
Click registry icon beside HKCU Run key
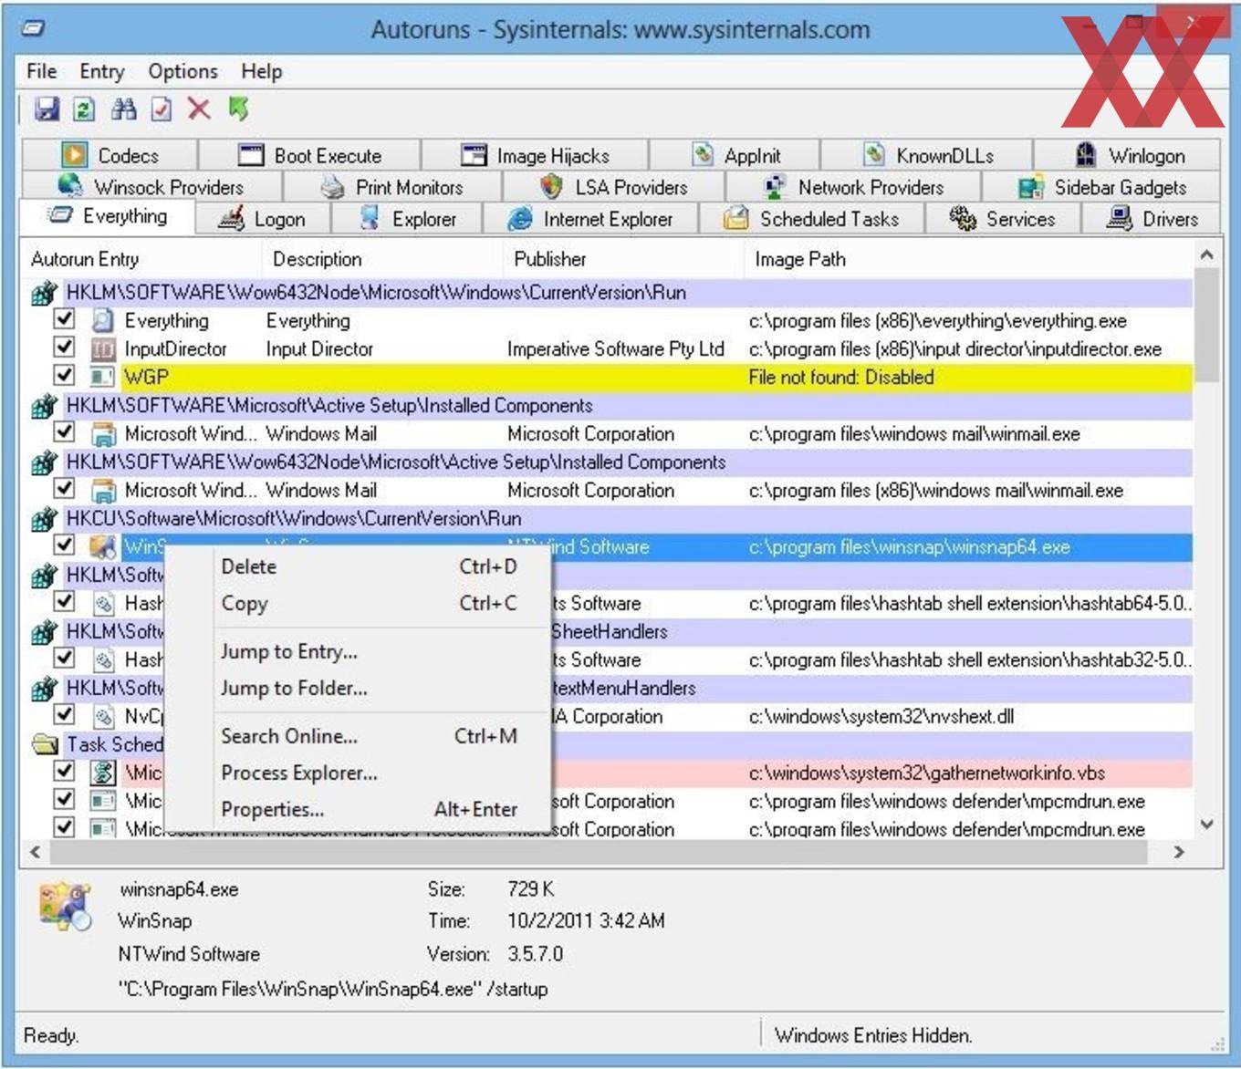tap(43, 520)
